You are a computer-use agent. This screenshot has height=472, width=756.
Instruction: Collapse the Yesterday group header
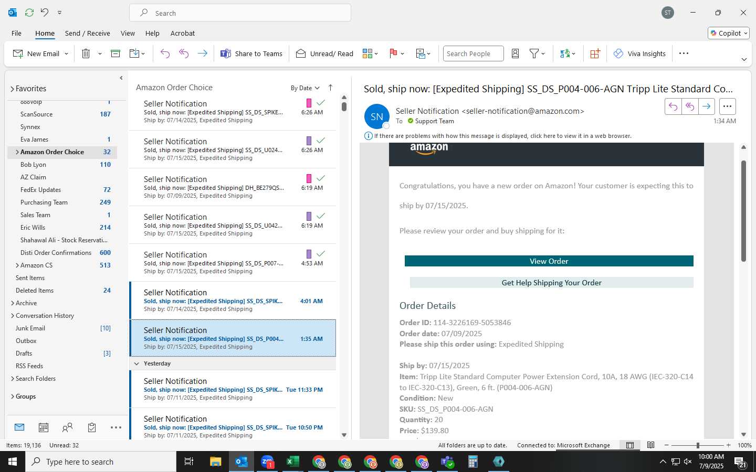136,363
